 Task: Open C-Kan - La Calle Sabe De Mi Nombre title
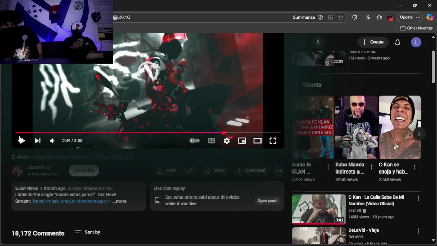pos(376,200)
